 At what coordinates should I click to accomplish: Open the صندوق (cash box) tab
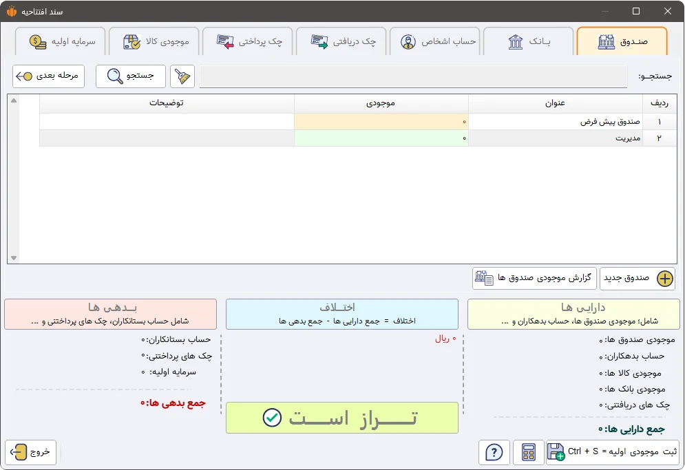(622, 41)
